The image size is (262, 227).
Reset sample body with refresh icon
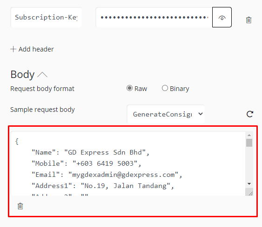(x=250, y=114)
